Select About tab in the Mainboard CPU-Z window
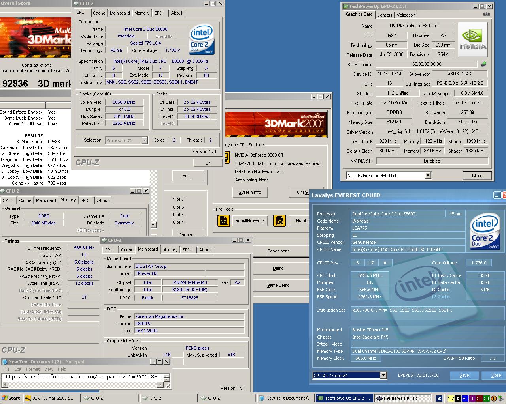Image resolution: width=506 pixels, height=404 pixels. (205, 250)
